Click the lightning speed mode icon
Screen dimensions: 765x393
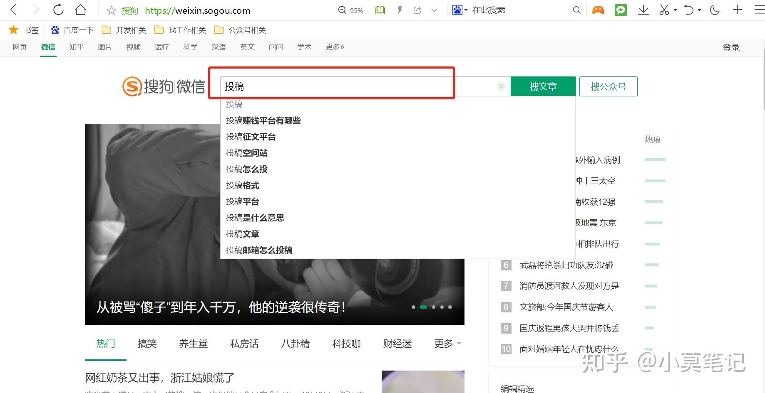point(400,10)
